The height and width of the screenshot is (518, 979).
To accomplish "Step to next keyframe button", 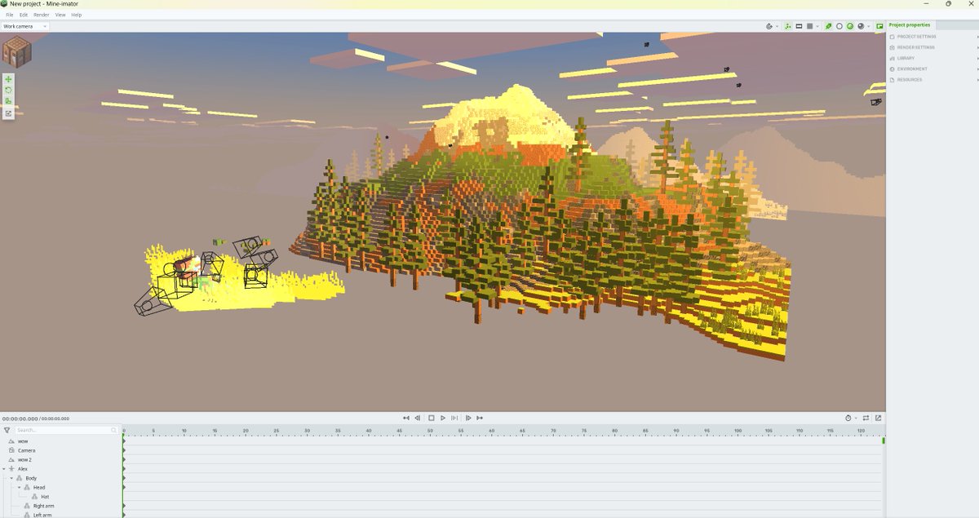I will [468, 418].
